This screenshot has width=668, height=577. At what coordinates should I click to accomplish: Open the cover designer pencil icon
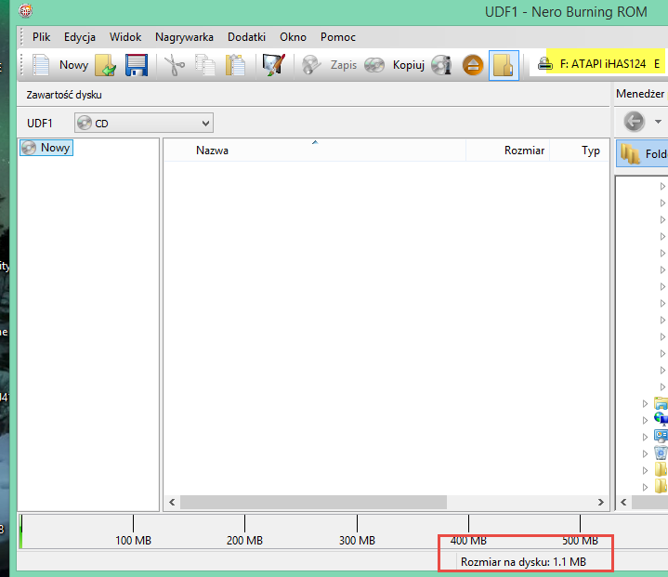pos(273,65)
